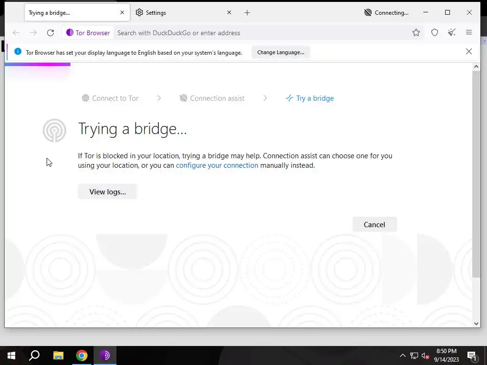The image size is (487, 365).
Task: Click the New Identity broom icon
Action: point(452,32)
